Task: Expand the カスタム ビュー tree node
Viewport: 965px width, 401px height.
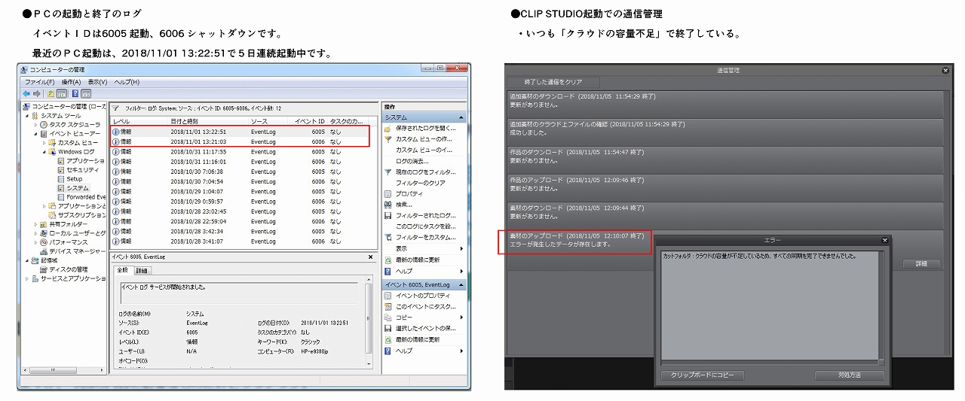Action: tap(44, 142)
